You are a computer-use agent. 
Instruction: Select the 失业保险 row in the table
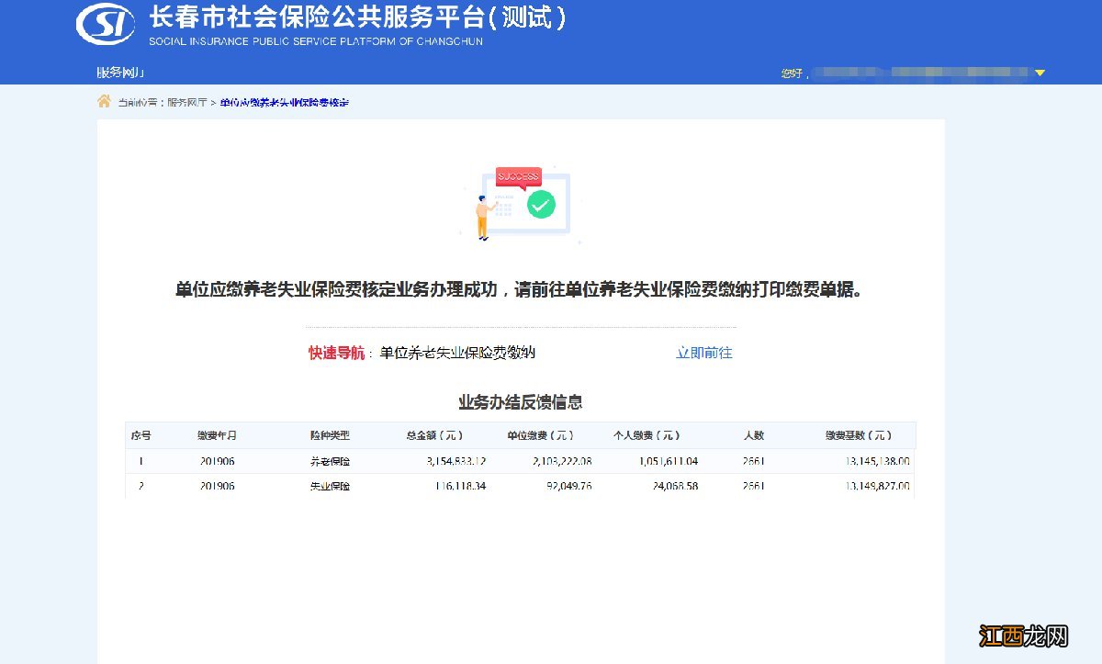pyautogui.click(x=332, y=486)
